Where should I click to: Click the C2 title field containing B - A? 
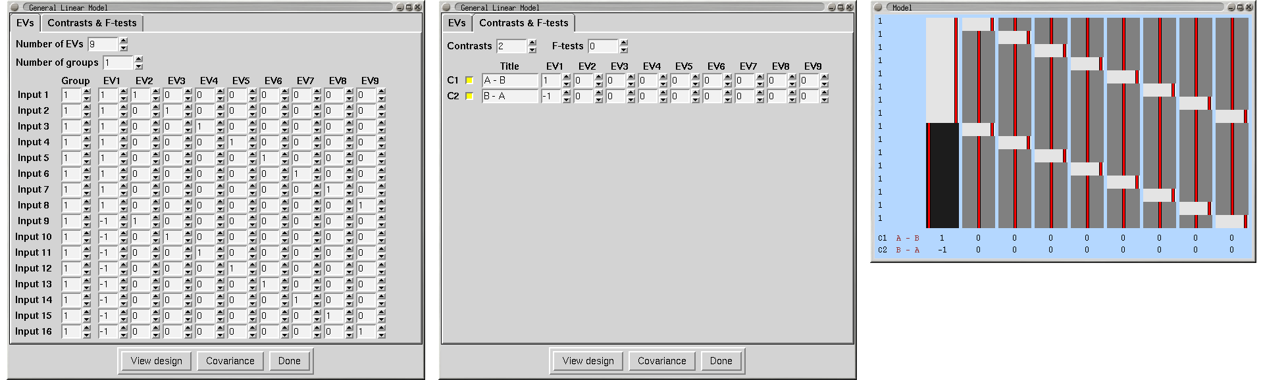pyautogui.click(x=510, y=96)
